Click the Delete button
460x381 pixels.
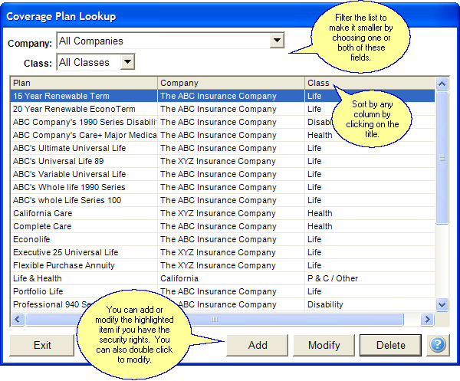coord(390,345)
